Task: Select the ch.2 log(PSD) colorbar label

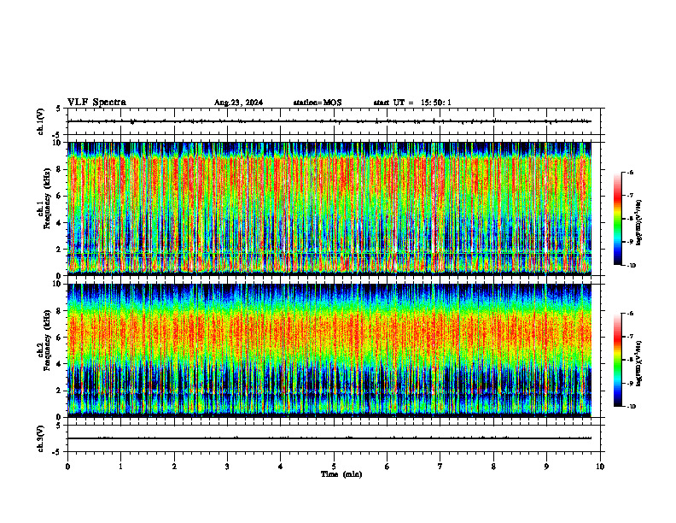Action: click(638, 363)
